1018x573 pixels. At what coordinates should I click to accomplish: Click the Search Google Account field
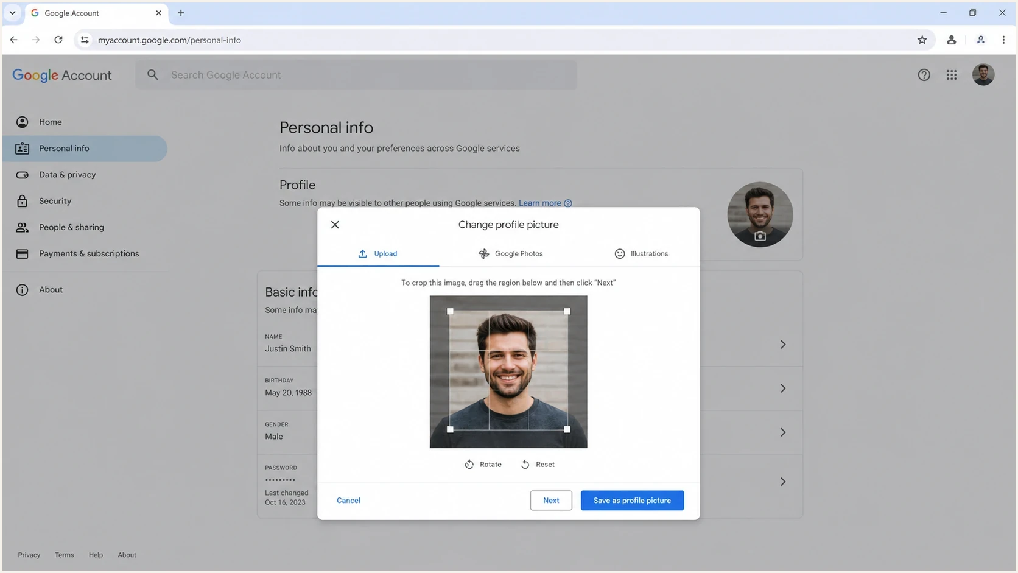(x=356, y=75)
